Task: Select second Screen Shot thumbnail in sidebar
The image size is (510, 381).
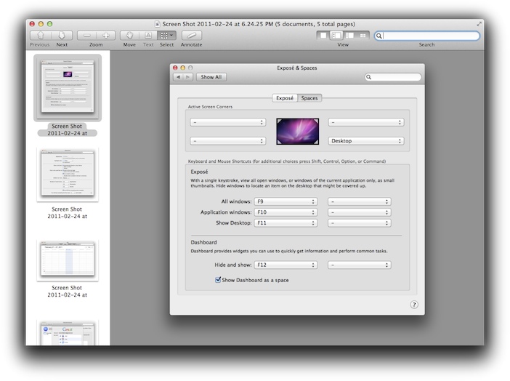Action: (68, 175)
